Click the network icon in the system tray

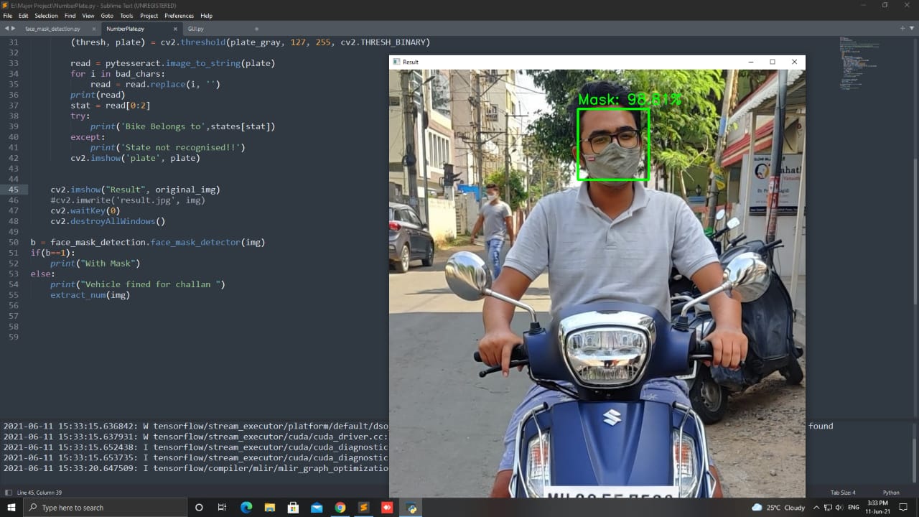(x=829, y=508)
